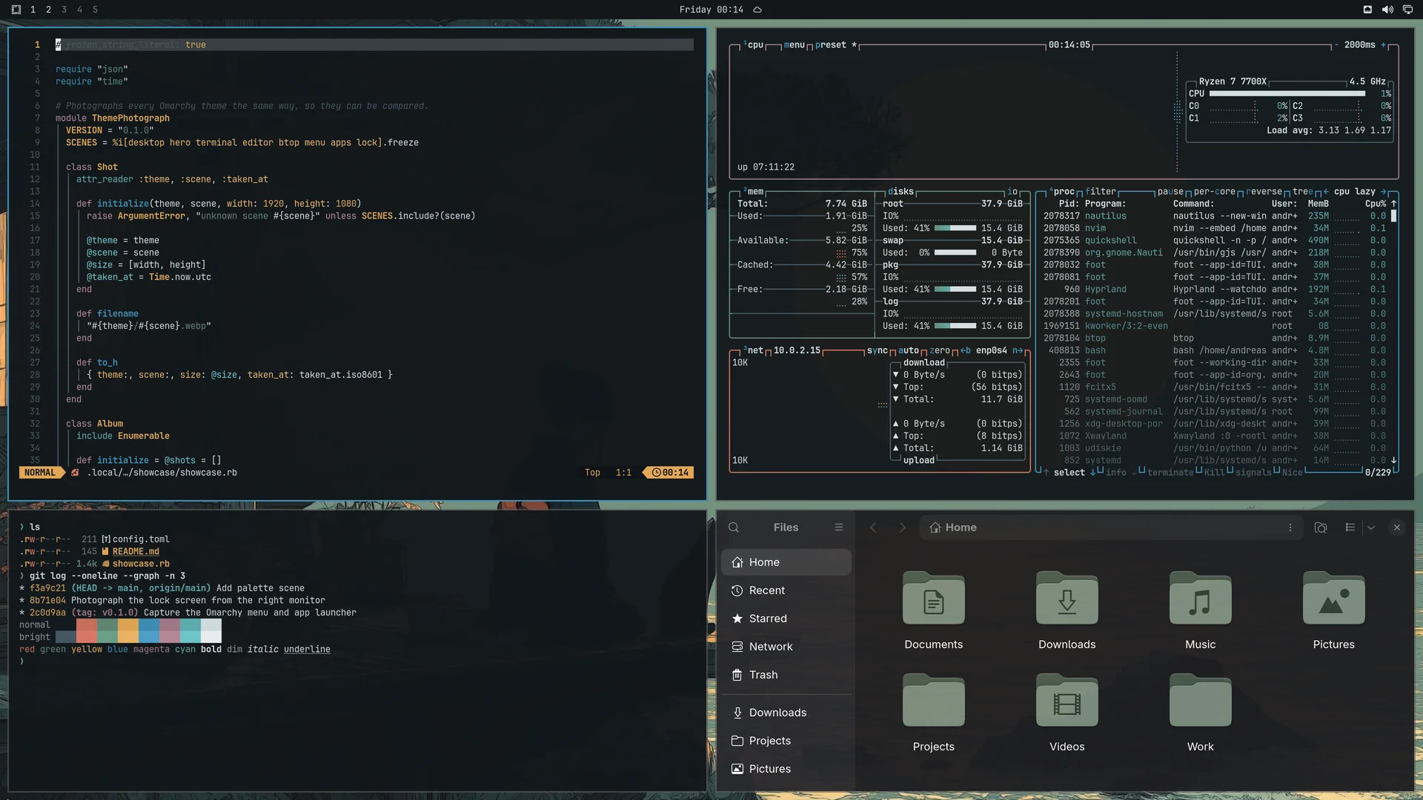Screen dimensions: 1423x800
Task: Toggle reverse sorting in btop proc
Action: pos(1264,192)
